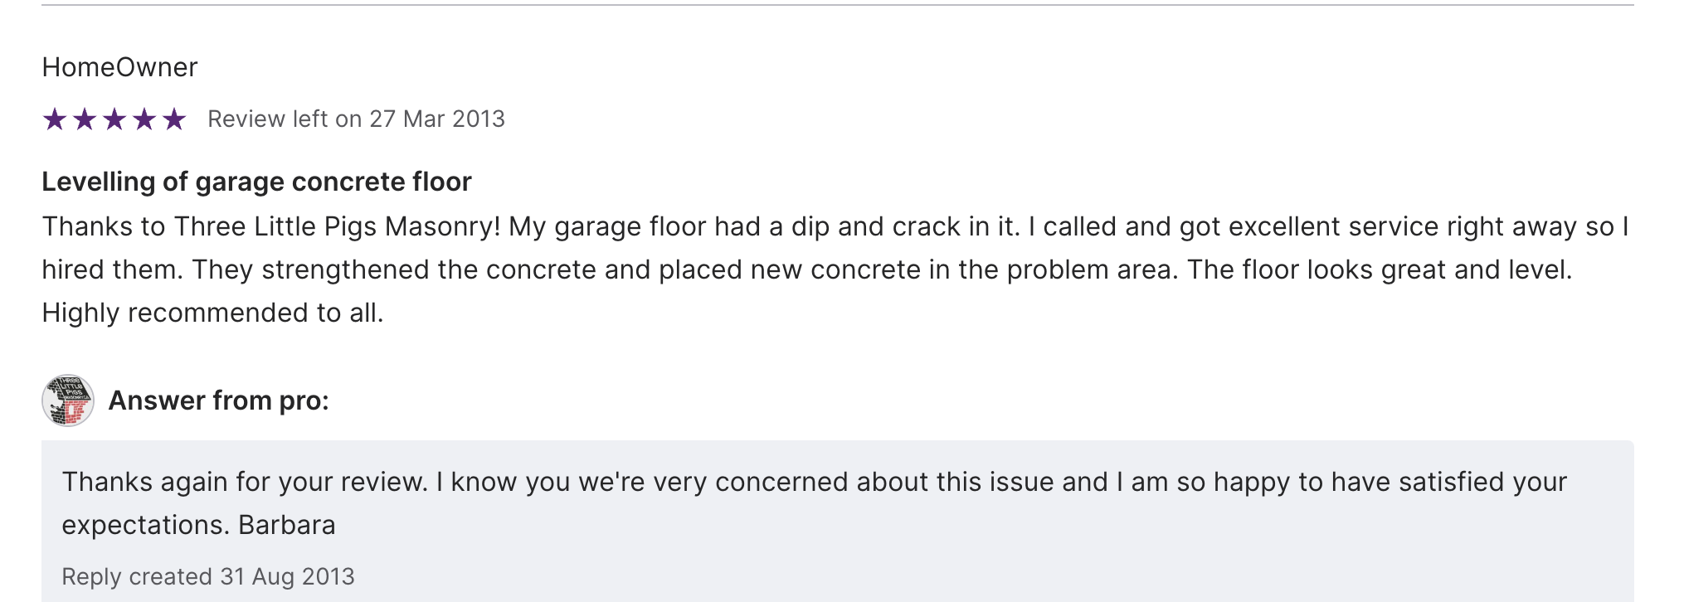Image resolution: width=1684 pixels, height=602 pixels.
Task: Click the fourth purple rating star
Action: point(144,119)
